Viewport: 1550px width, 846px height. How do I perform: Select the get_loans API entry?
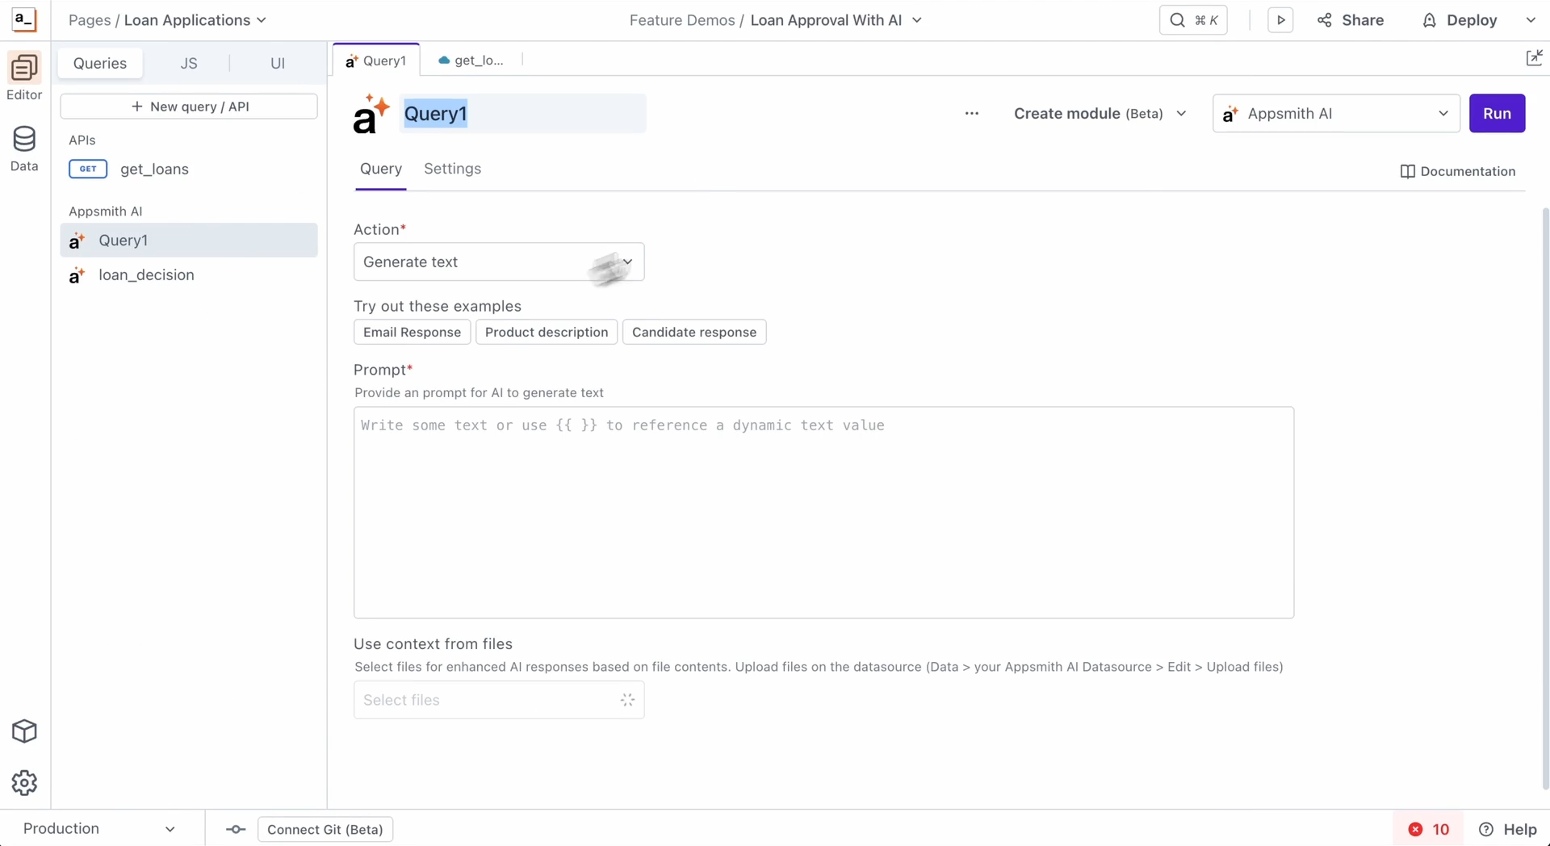pos(189,169)
